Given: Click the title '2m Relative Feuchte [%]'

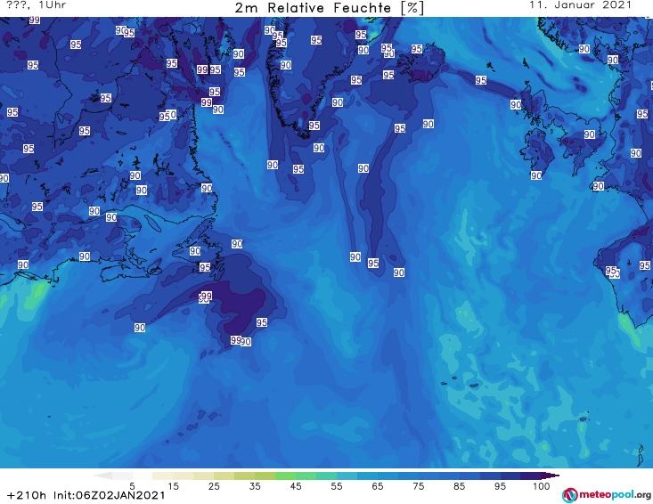Looking at the screenshot, I should coord(329,8).
